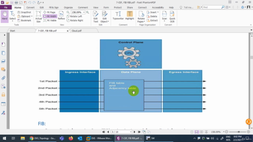Take a SnapShot of the page
This screenshot has width=253, height=142.
coord(24,12)
